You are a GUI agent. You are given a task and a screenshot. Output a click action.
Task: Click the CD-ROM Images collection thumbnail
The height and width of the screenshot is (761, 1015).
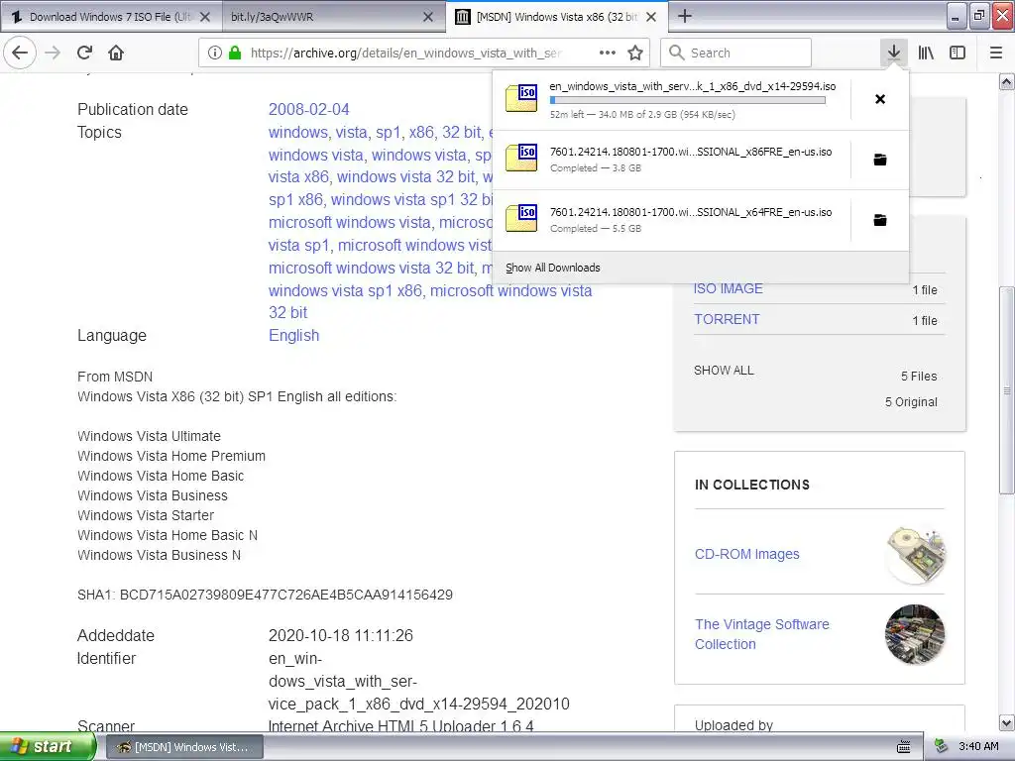coord(915,555)
